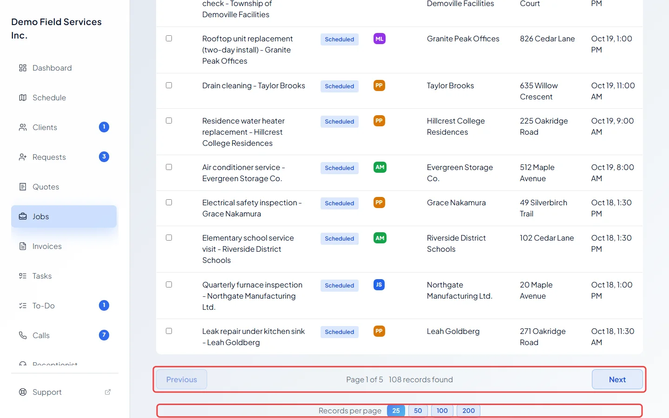
Task: Click Scheduled status on Leak repair row
Action: pos(340,332)
